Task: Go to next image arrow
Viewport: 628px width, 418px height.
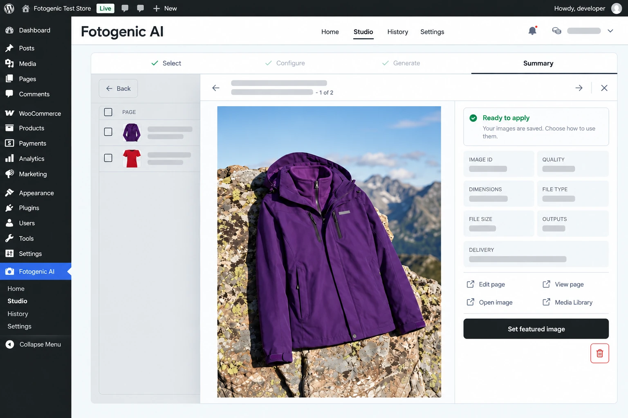Action: pos(579,88)
